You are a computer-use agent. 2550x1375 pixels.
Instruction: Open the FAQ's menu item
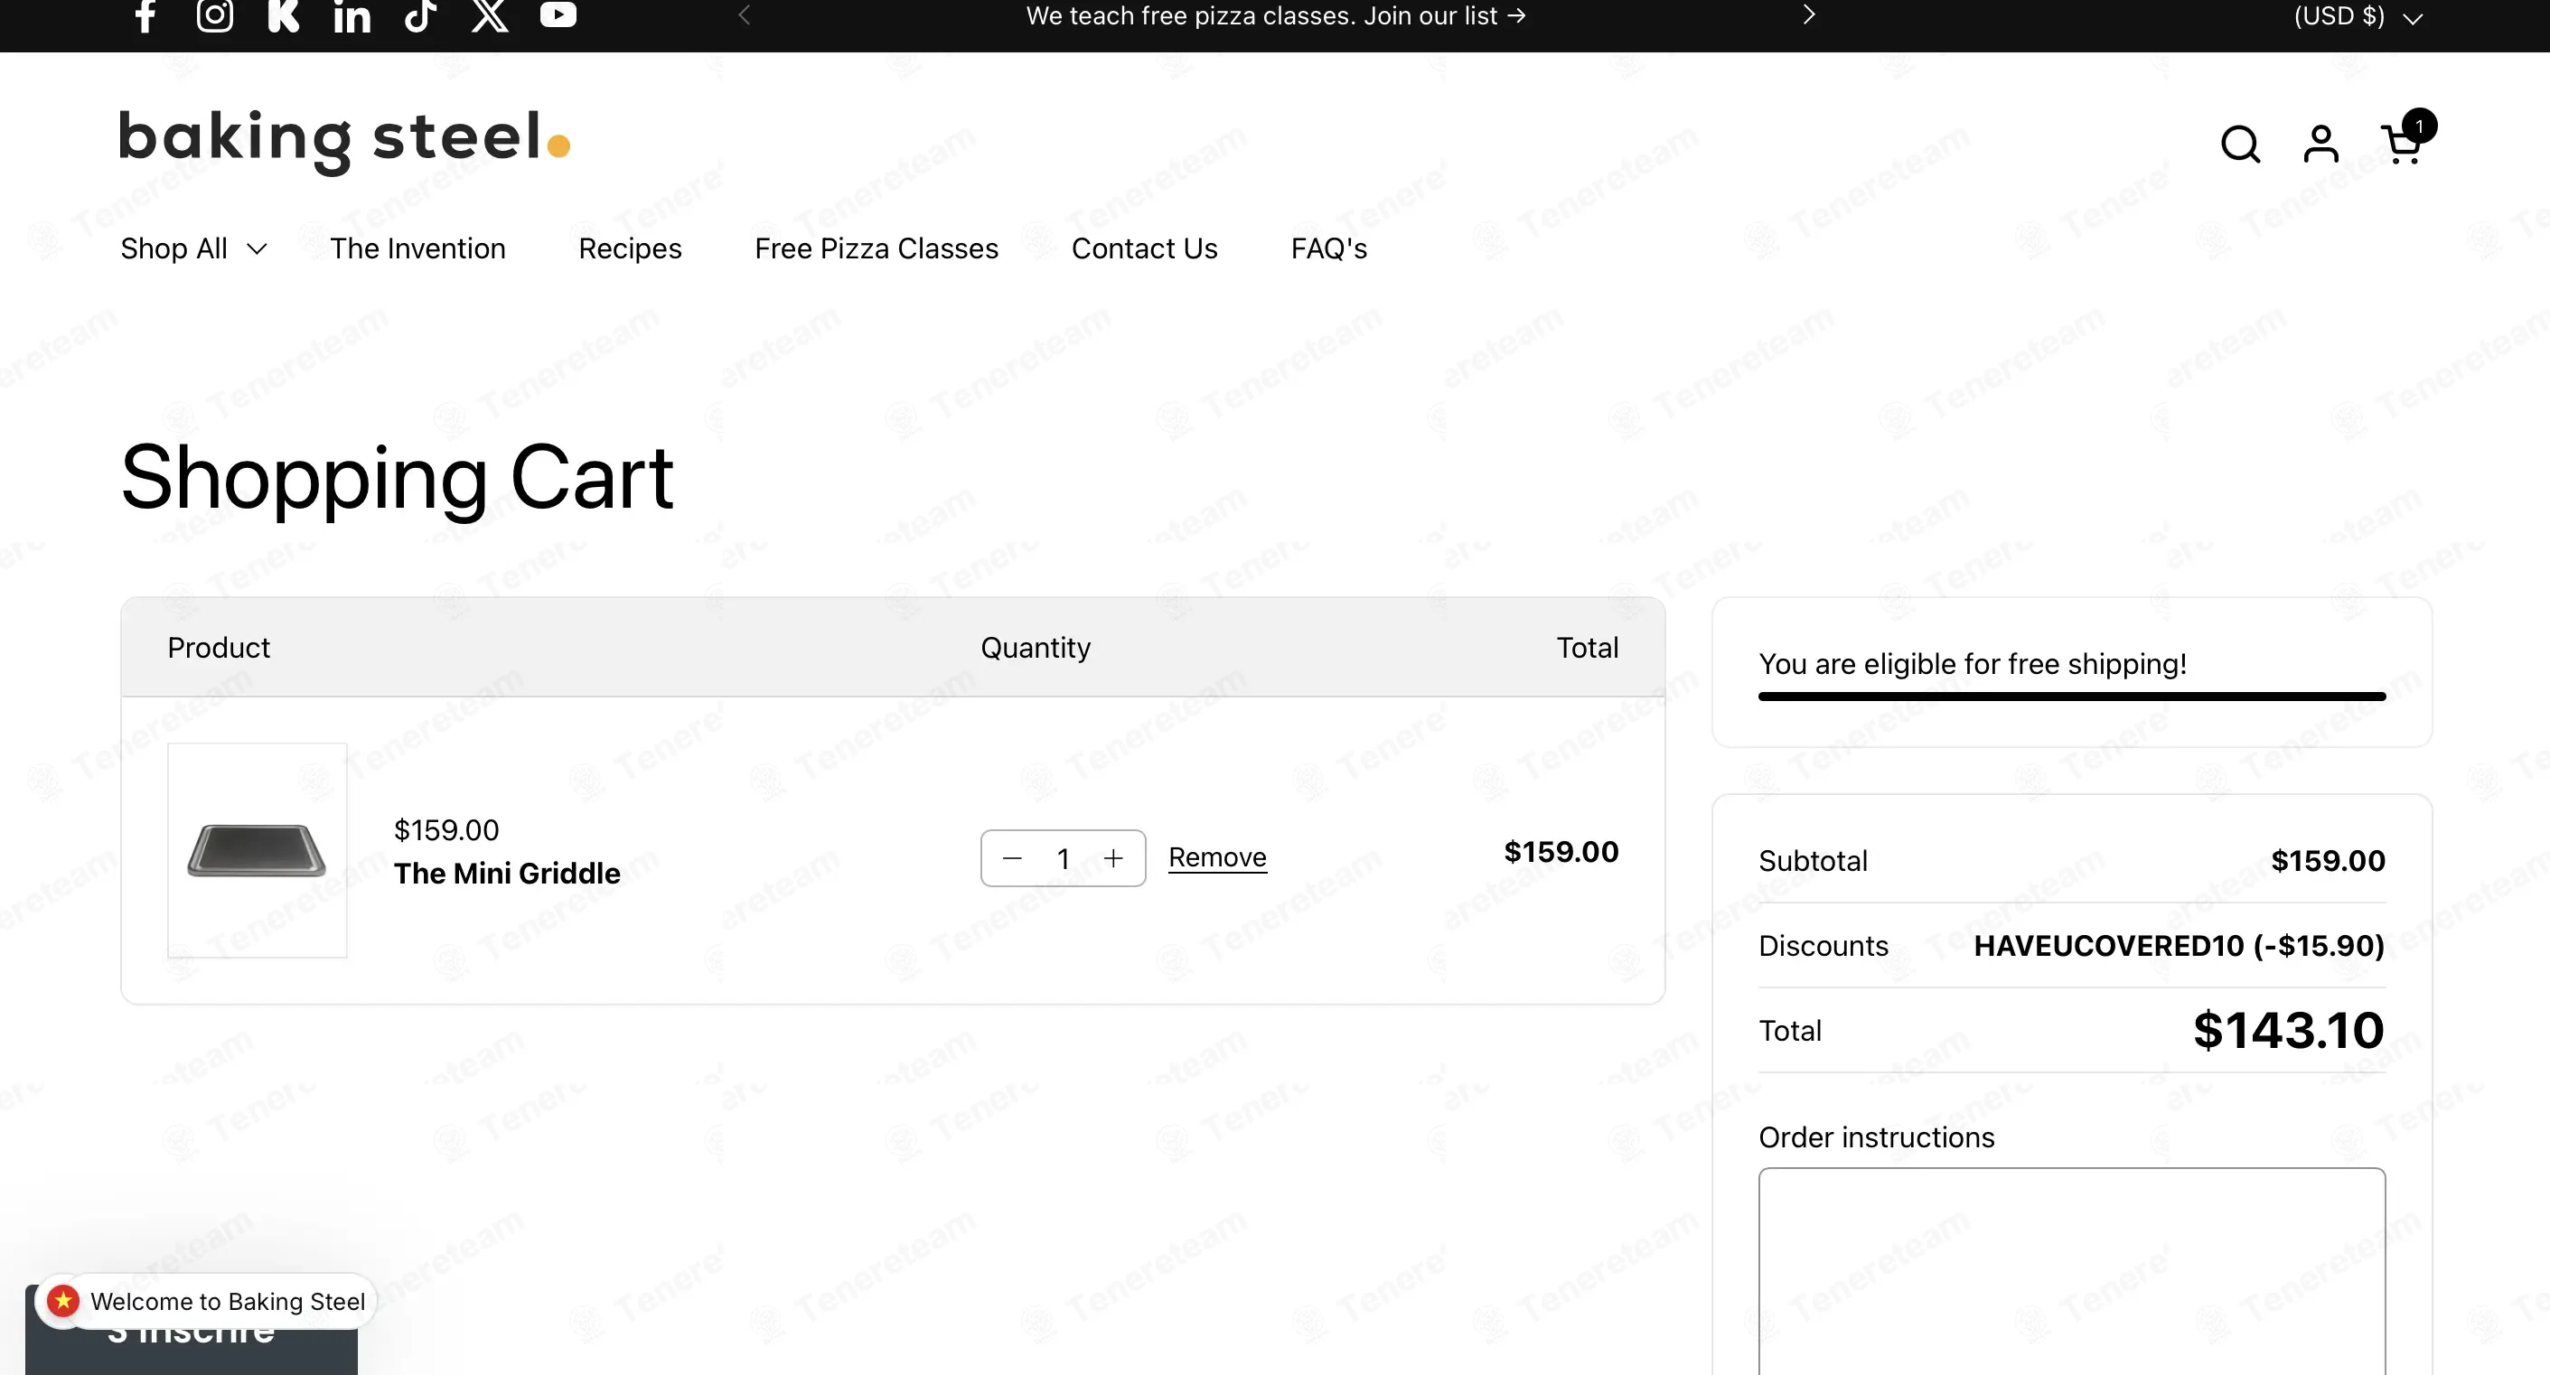pyautogui.click(x=1328, y=248)
